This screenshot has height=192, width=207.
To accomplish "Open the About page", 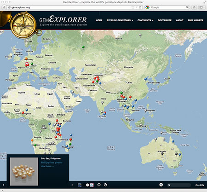I will 179,20.
